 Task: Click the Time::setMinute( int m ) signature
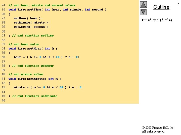pos(35,79)
